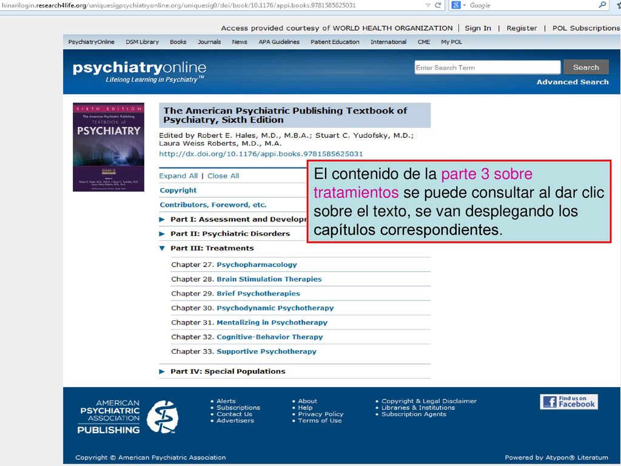Open the Copyright section link
Viewport: 621px width, 466px height.
178,191
